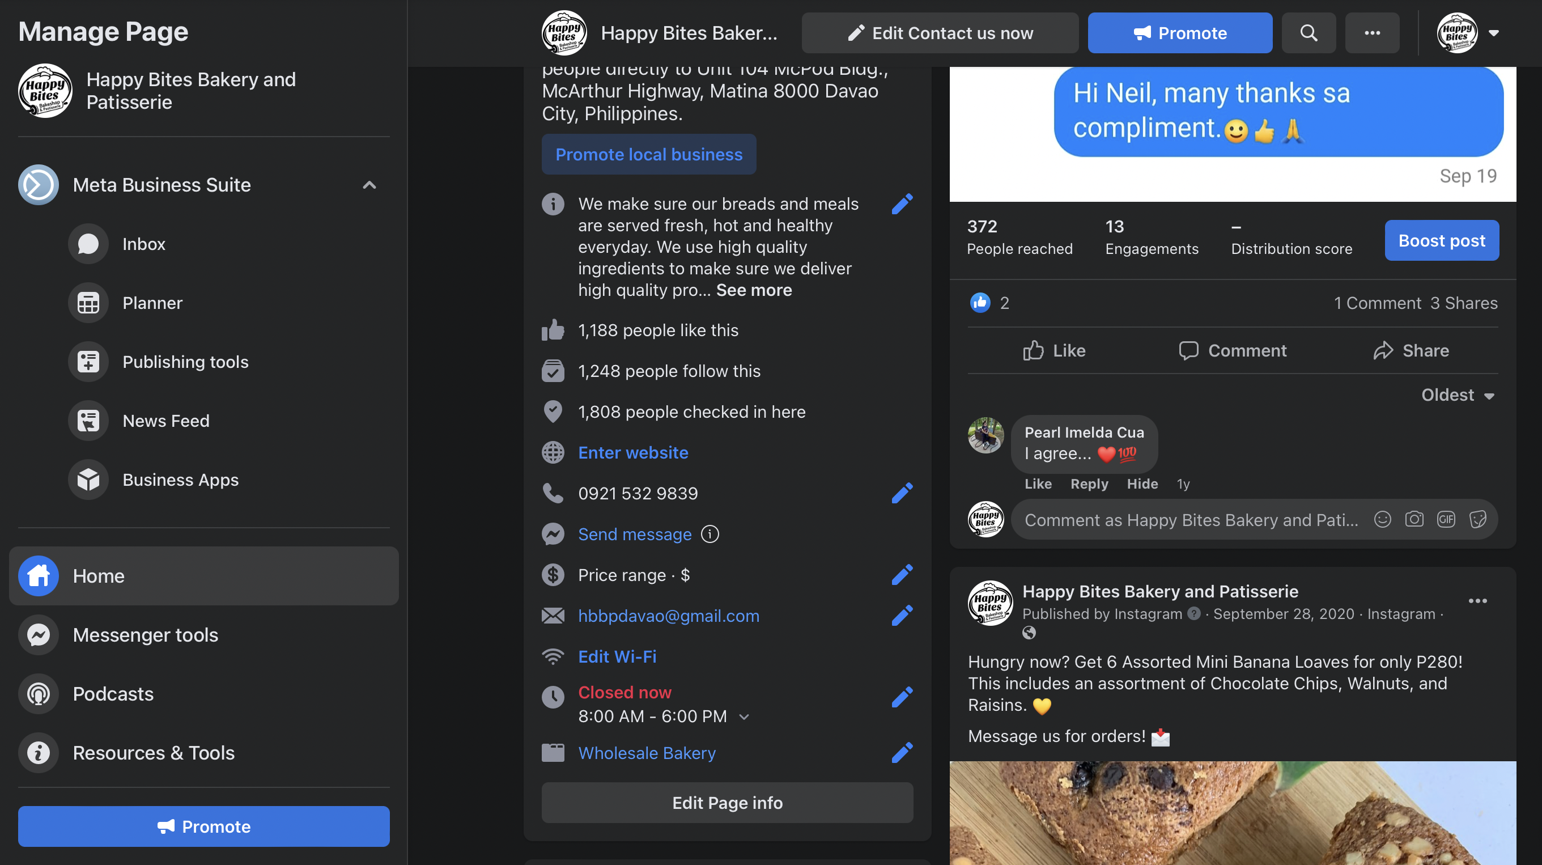The width and height of the screenshot is (1542, 865).
Task: Open the Oldest comment sorting dropdown
Action: pos(1457,395)
